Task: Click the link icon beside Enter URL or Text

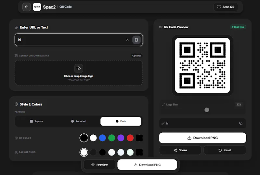Action: pos(16,27)
